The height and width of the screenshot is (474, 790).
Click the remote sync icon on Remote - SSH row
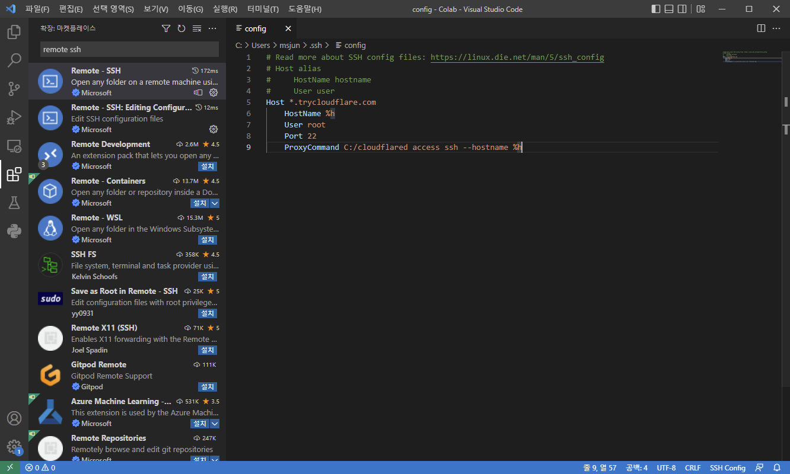point(198,92)
